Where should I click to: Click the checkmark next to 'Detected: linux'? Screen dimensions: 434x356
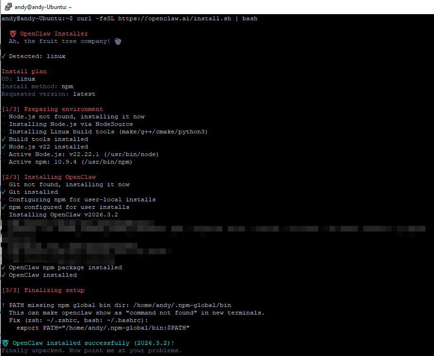(3, 57)
